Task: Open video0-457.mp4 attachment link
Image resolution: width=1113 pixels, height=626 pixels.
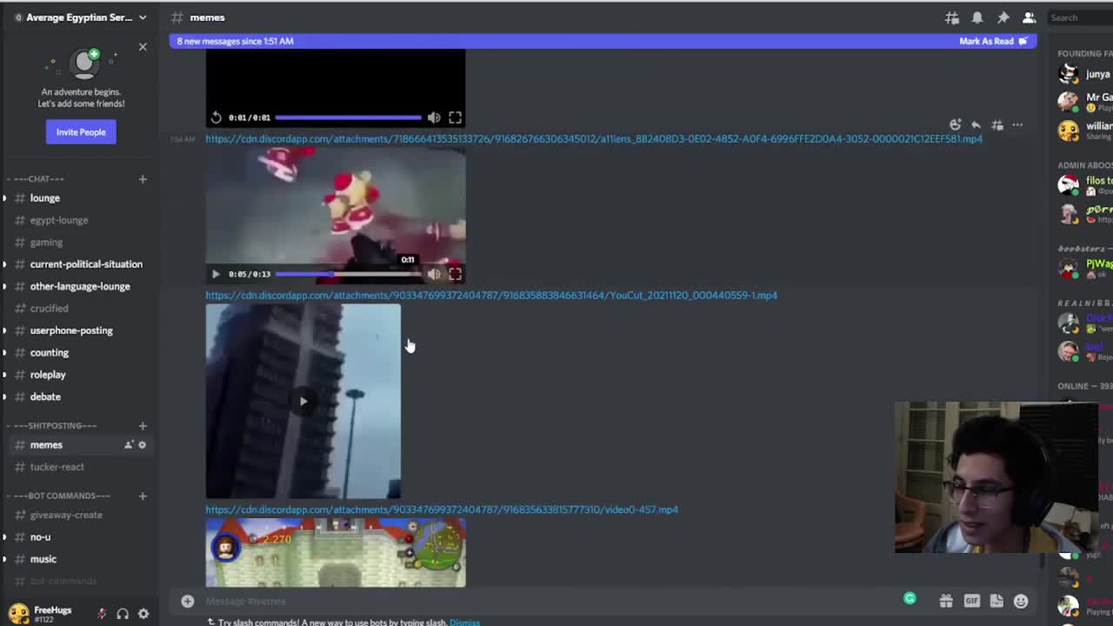Action: pos(442,509)
